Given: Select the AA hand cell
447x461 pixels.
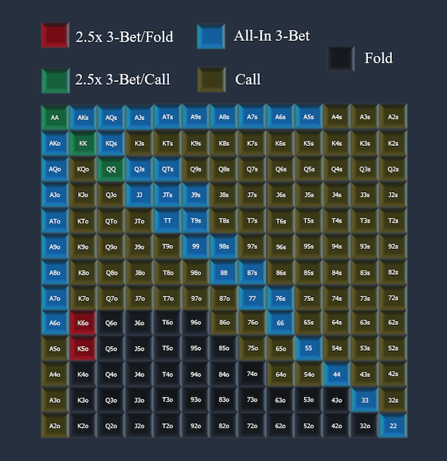Looking at the screenshot, I should (x=55, y=118).
